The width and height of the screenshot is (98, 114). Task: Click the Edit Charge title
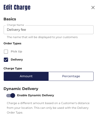pos(17,7)
